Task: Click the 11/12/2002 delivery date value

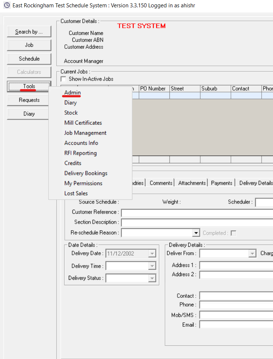Action: pos(121,254)
